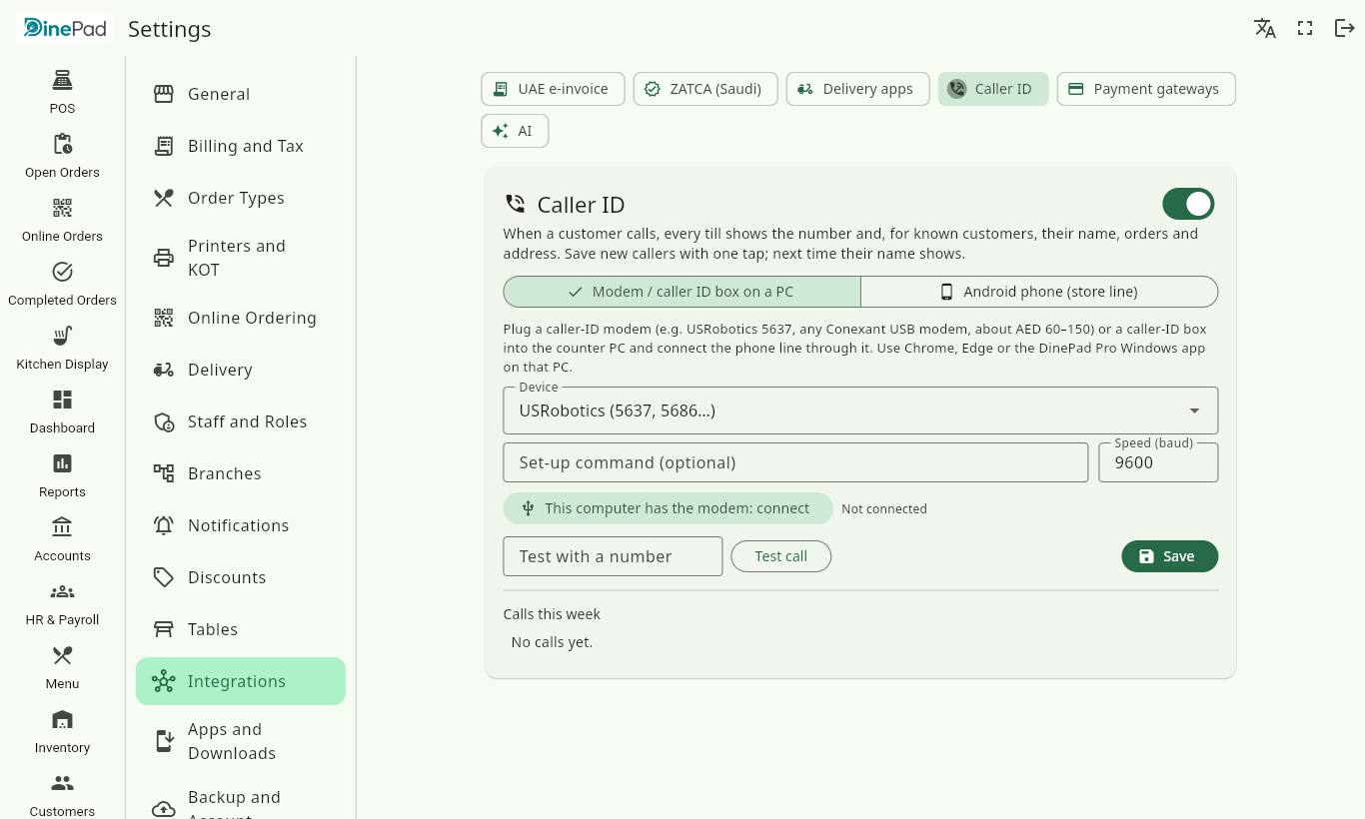Select Android phone (store line) option
The width and height of the screenshot is (1365, 819).
pos(1039,292)
